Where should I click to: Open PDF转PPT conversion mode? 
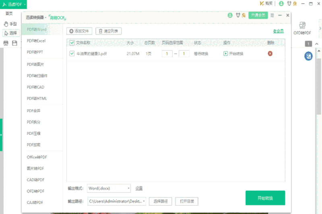point(35,52)
